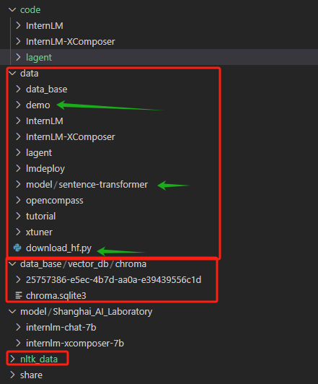318x384 pixels.
Task: Open the download_hf.py file
Action: [x=58, y=248]
